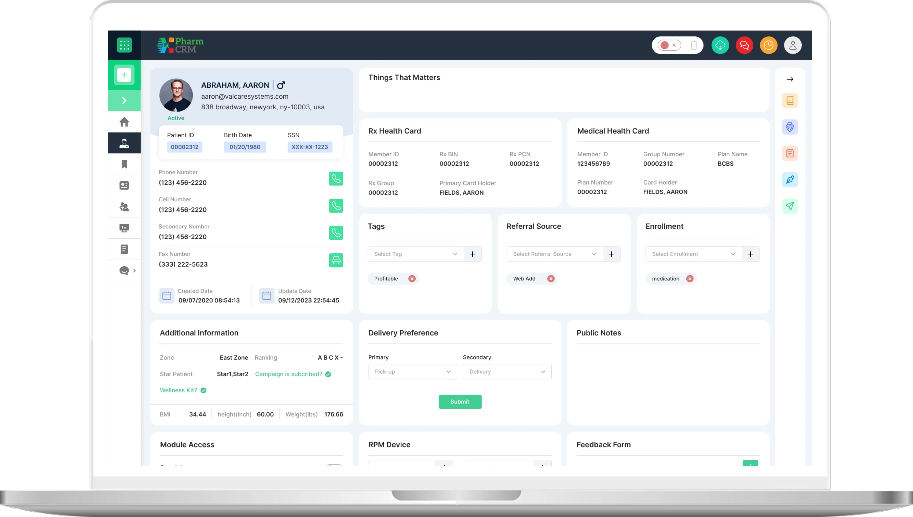Collapse the sidebar with the chevron arrow
Screen dimensions: 913x517
[x=124, y=100]
